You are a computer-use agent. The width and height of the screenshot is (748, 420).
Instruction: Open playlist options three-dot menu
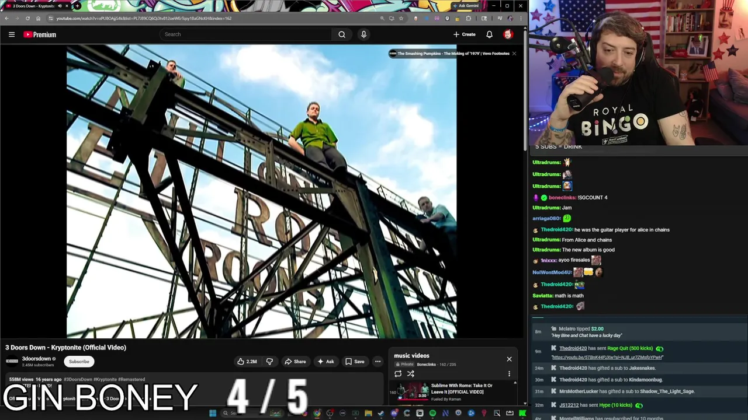click(x=509, y=374)
